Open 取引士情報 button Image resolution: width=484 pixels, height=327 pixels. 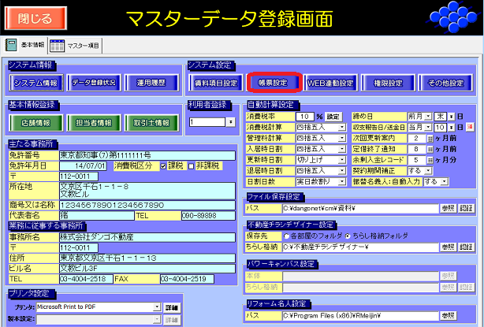point(150,123)
